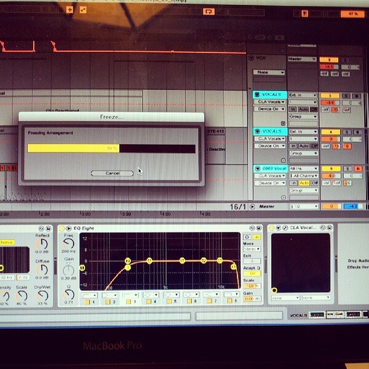Open VOX track Master output dropdown
369x369 pixels.
[302, 59]
